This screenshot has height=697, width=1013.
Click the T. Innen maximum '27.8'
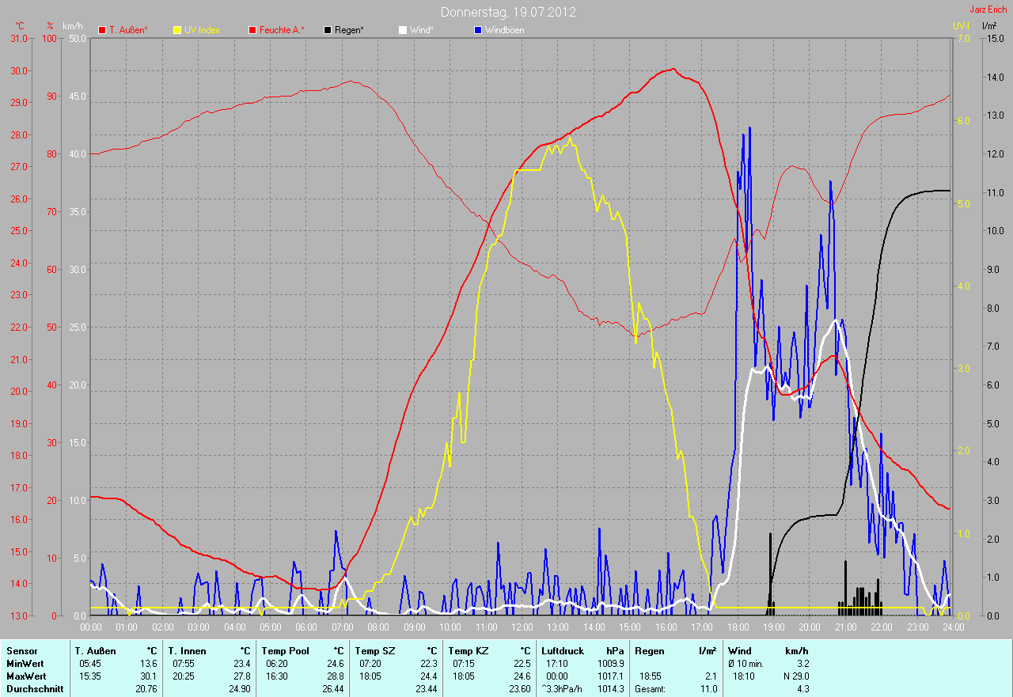(241, 676)
